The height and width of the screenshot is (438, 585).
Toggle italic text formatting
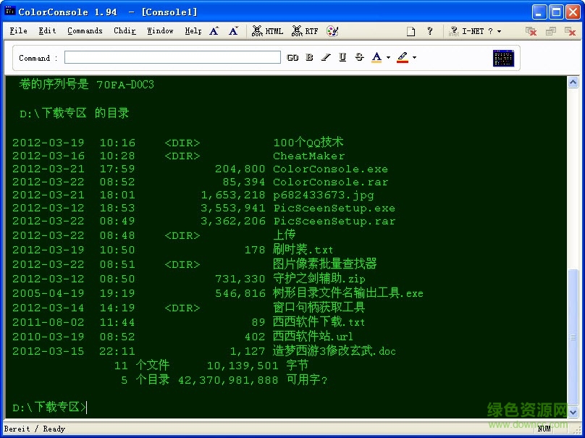(327, 56)
